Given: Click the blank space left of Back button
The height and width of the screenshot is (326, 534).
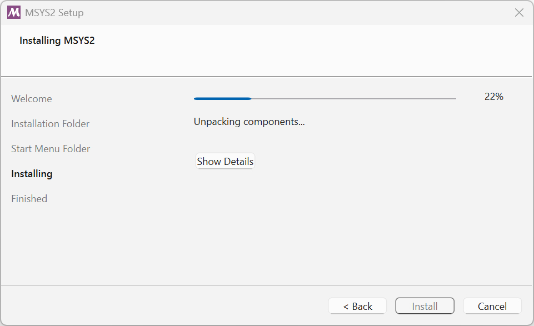Looking at the screenshot, I should pos(163,306).
